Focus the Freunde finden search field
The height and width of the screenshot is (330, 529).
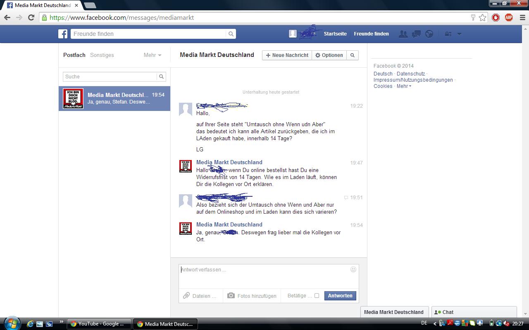click(x=148, y=34)
